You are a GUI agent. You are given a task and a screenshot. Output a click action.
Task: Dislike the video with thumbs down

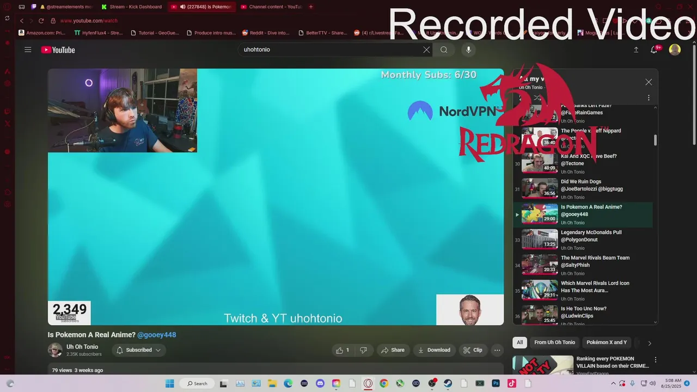pos(363,350)
